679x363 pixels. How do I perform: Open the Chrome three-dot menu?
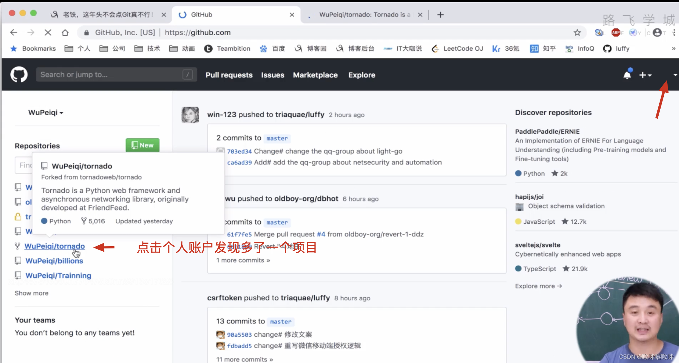(674, 32)
